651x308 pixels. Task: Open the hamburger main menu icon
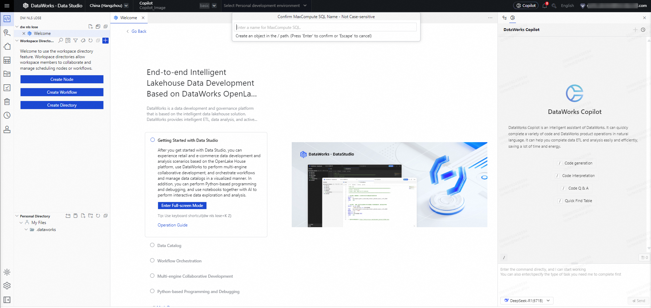pyautogui.click(x=7, y=6)
